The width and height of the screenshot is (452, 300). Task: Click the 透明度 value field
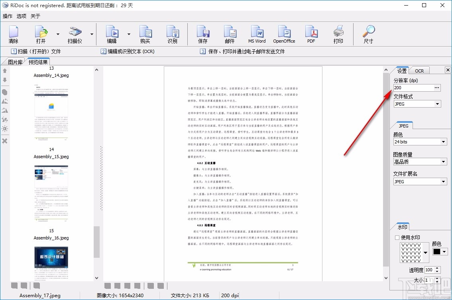click(429, 270)
